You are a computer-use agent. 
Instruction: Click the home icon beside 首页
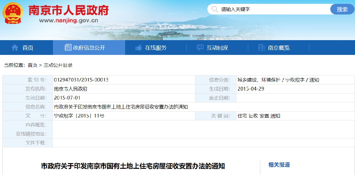[14, 47]
